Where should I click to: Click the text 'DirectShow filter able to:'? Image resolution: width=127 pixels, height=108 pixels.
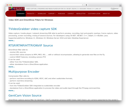18,50
